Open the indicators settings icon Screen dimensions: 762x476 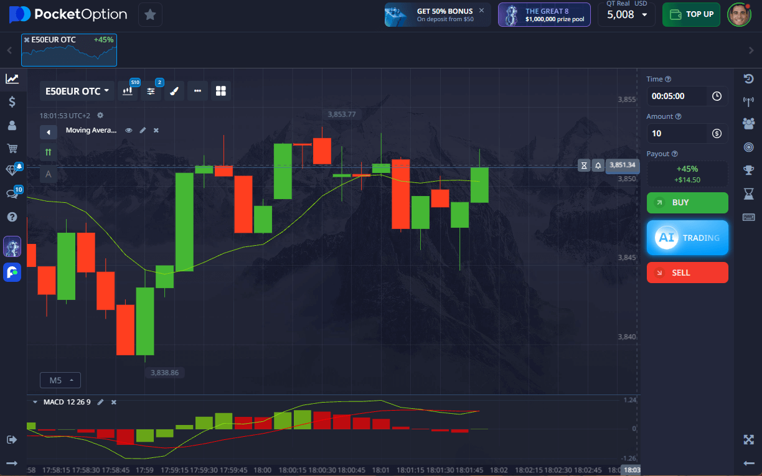[151, 91]
